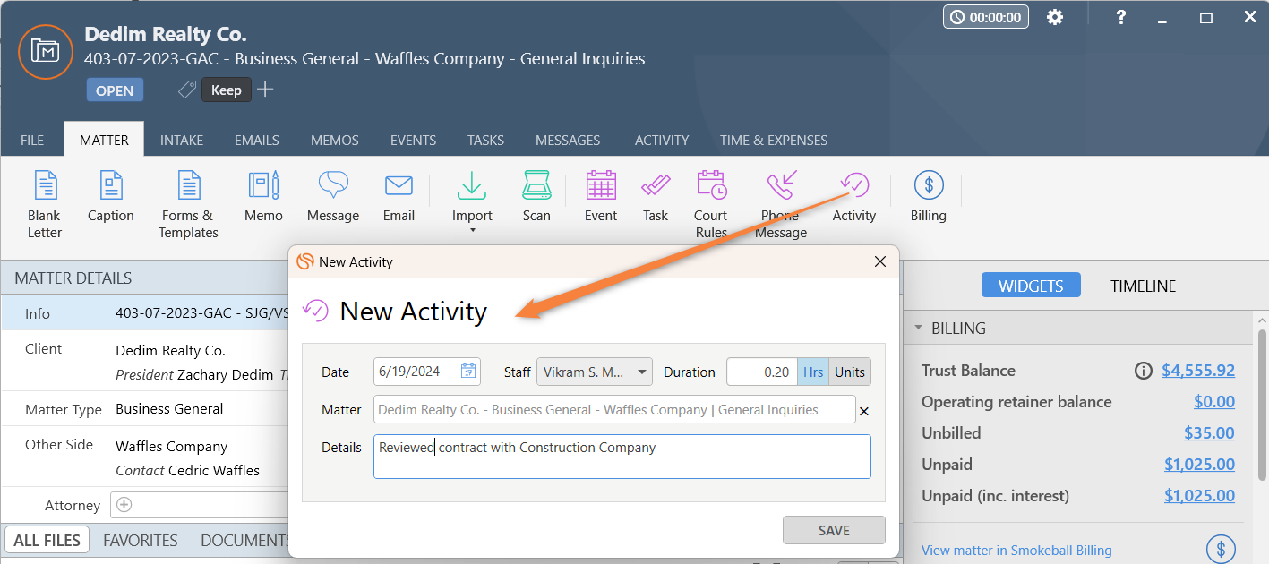Add a new Task

pyautogui.click(x=656, y=197)
